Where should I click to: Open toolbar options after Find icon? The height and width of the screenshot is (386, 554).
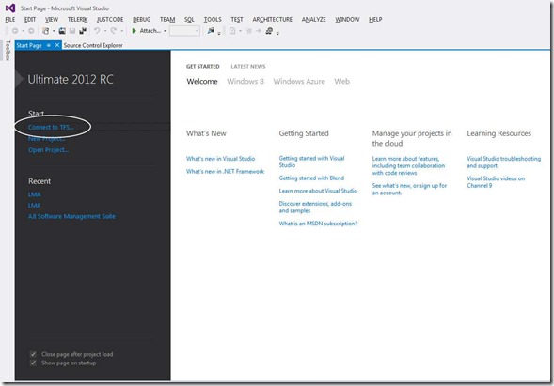click(x=219, y=33)
